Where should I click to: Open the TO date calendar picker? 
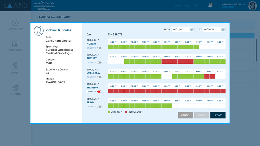click(223, 30)
